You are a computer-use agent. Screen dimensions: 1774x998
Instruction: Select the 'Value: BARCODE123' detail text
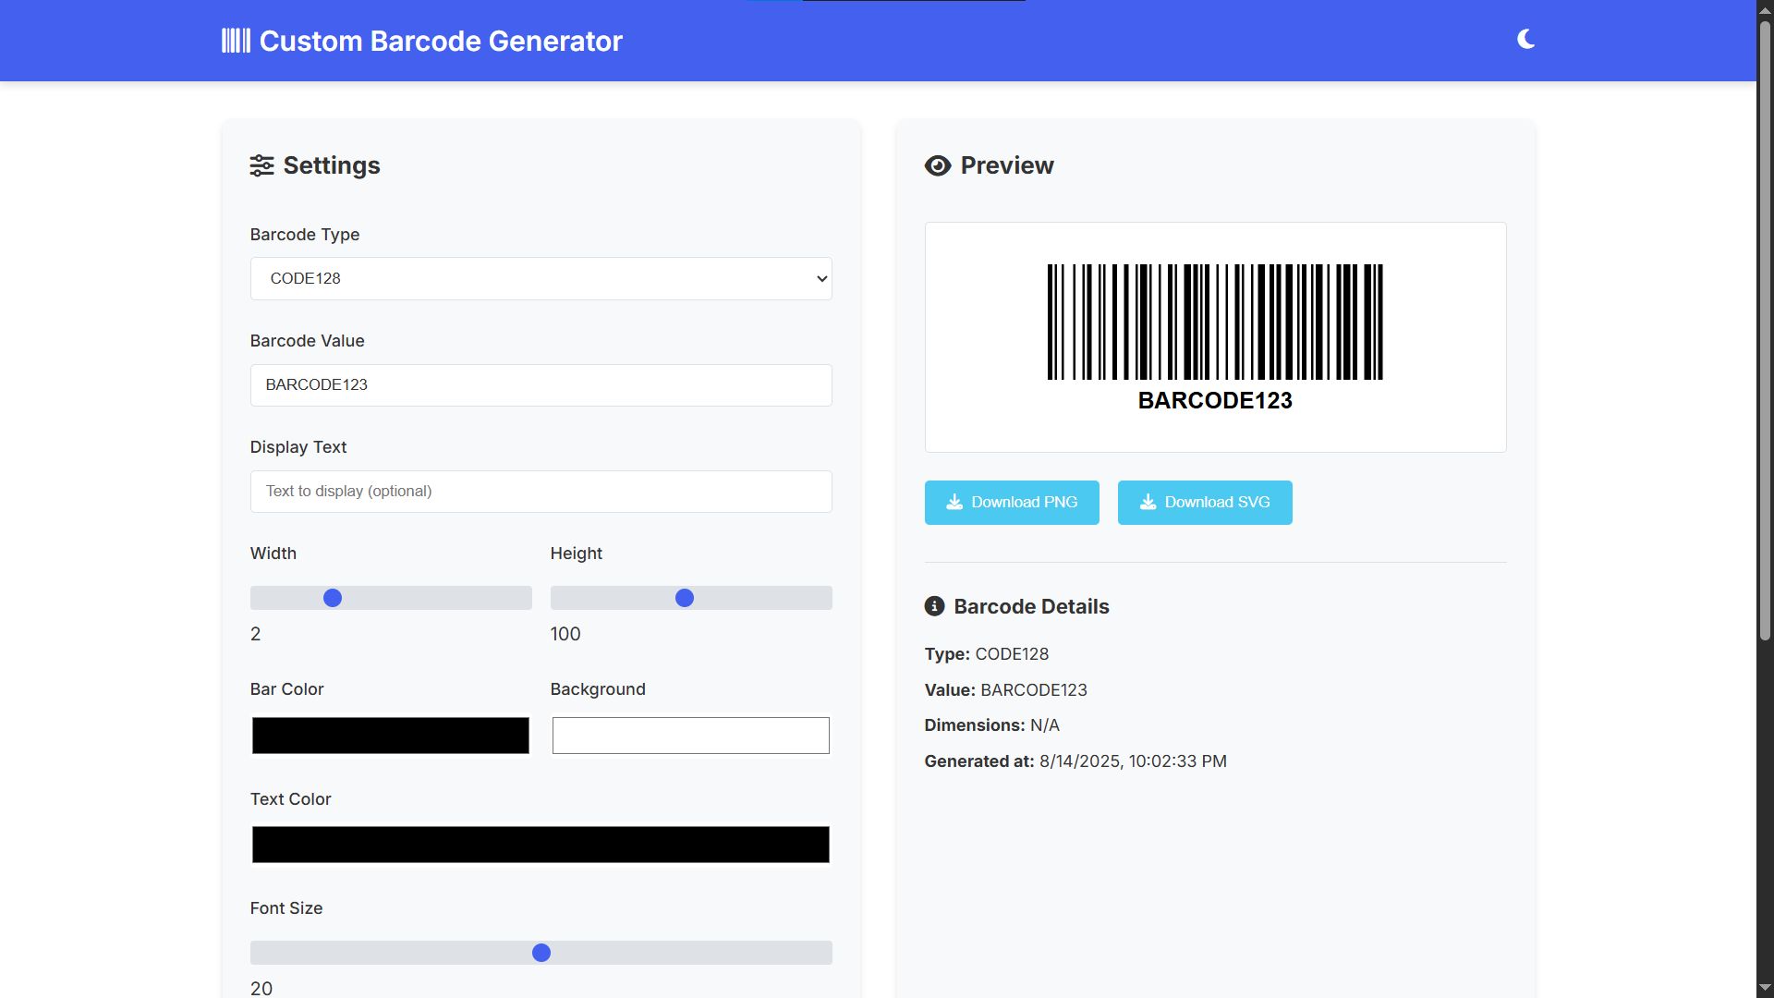1006,690
